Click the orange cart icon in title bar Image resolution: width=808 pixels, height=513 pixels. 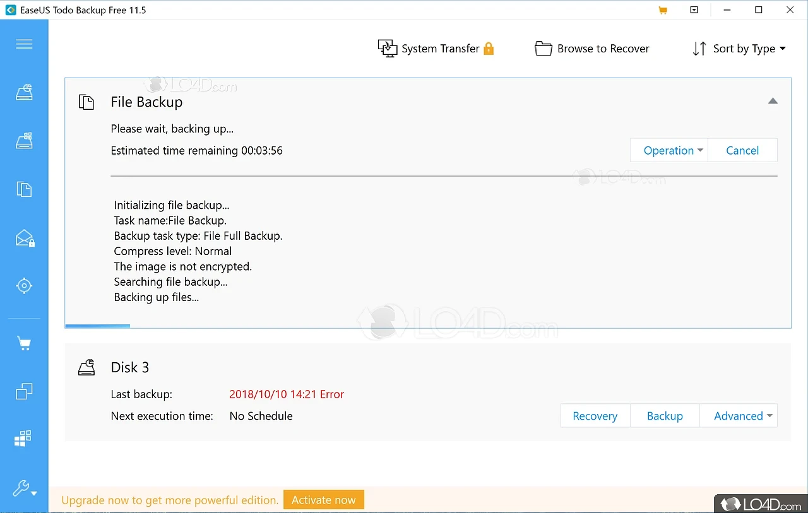click(x=663, y=10)
